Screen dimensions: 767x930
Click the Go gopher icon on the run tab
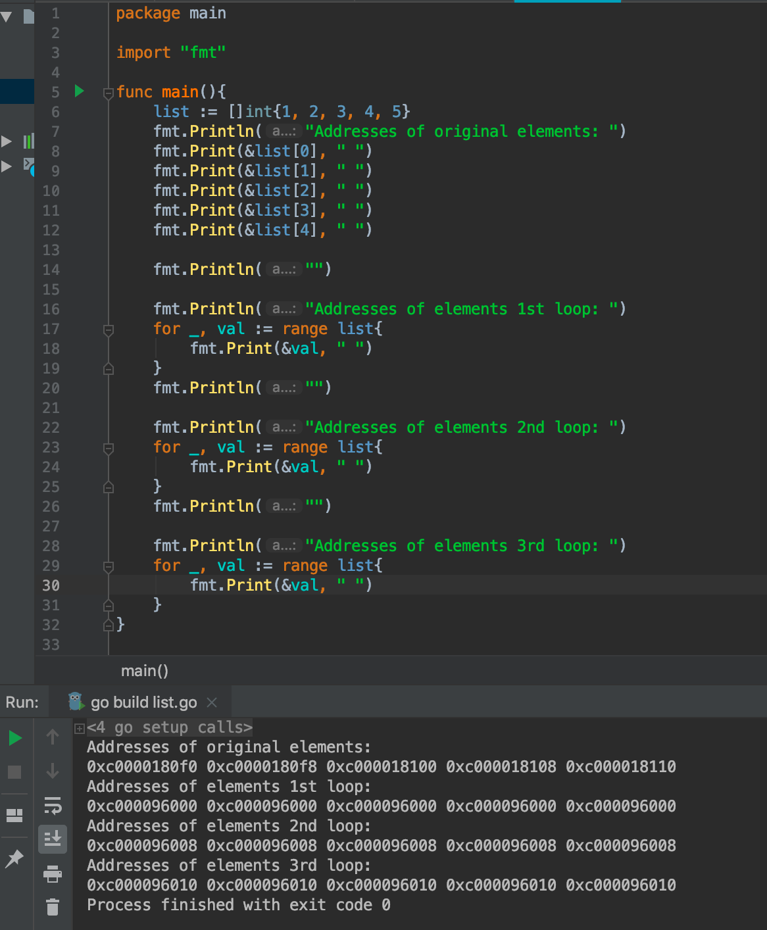(74, 702)
